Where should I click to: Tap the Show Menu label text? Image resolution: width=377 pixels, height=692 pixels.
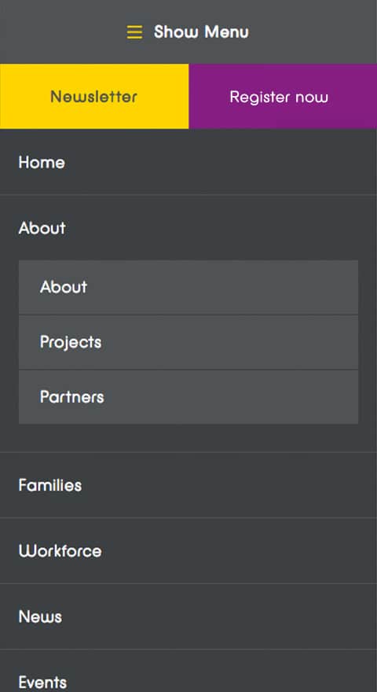[x=201, y=32]
